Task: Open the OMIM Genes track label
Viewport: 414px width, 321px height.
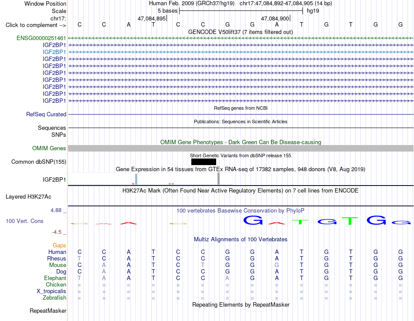Action: coord(49,149)
